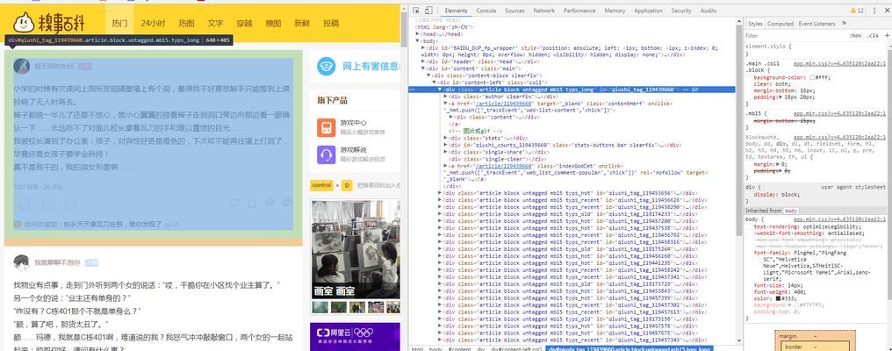The height and width of the screenshot is (351, 892).
Task: Toggle the .cls class editor button
Action: [873, 35]
